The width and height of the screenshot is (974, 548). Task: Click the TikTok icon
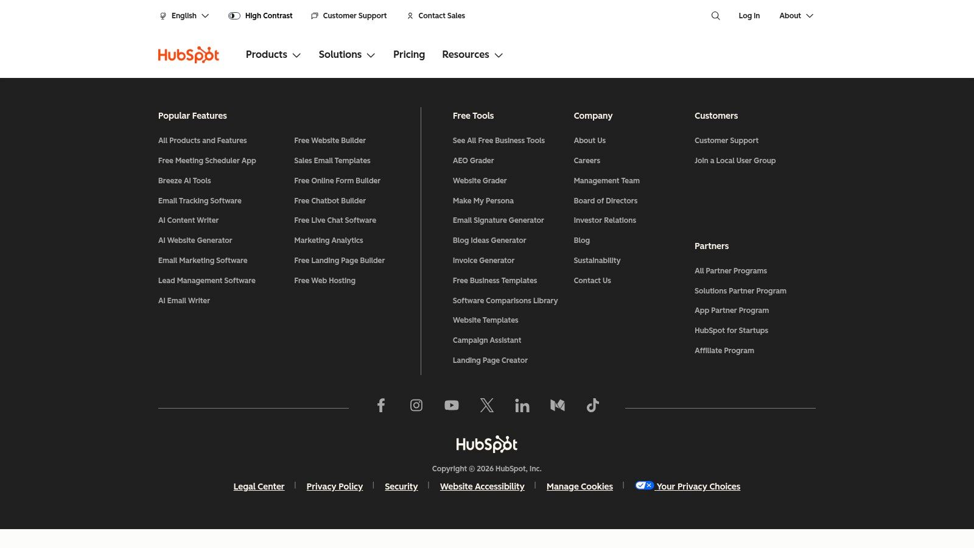point(593,405)
